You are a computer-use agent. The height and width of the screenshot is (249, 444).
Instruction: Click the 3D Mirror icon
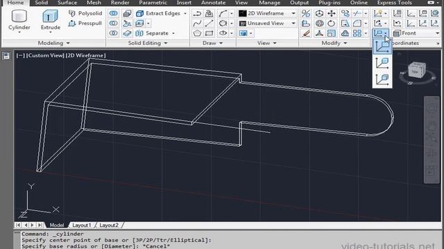306,13
